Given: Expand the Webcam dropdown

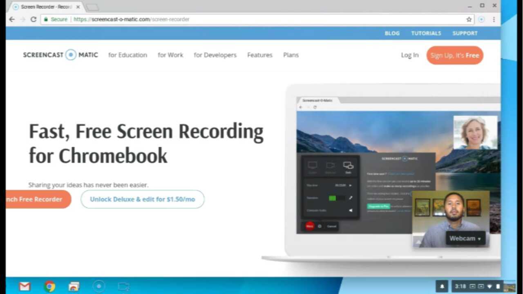Looking at the screenshot, I should pyautogui.click(x=465, y=238).
